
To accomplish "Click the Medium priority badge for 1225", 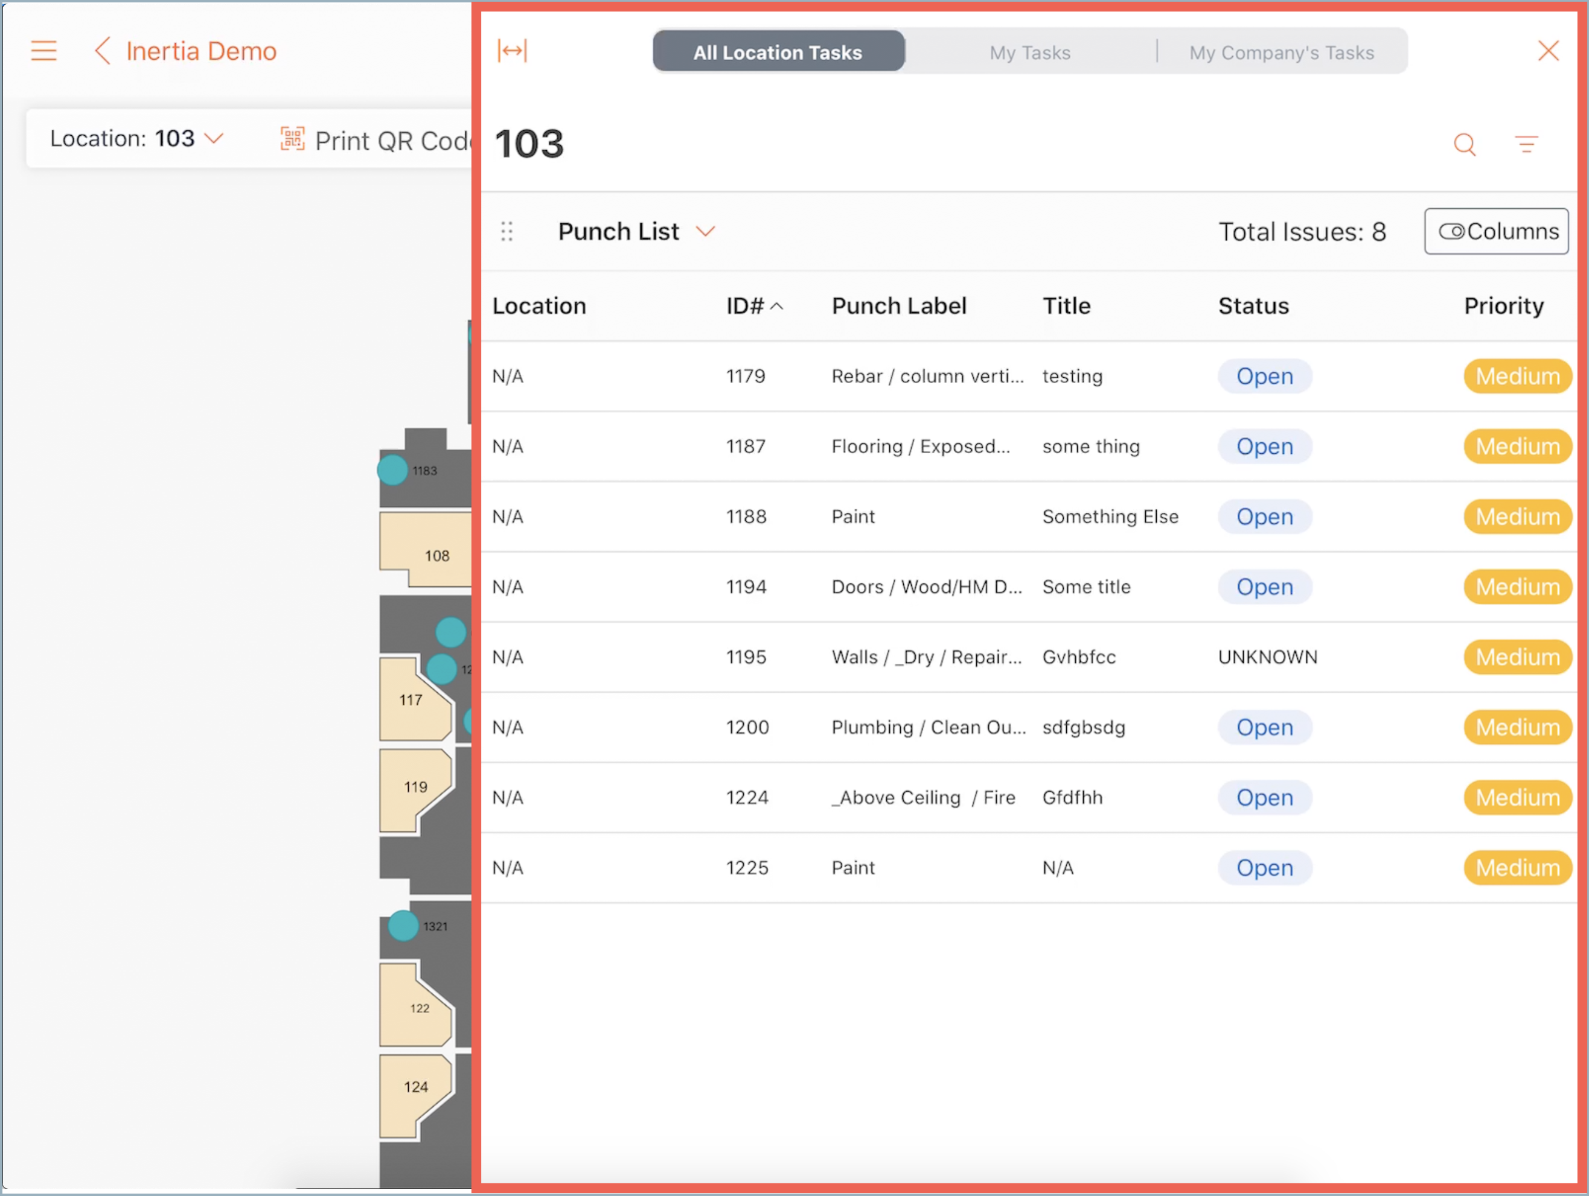I will [x=1517, y=868].
